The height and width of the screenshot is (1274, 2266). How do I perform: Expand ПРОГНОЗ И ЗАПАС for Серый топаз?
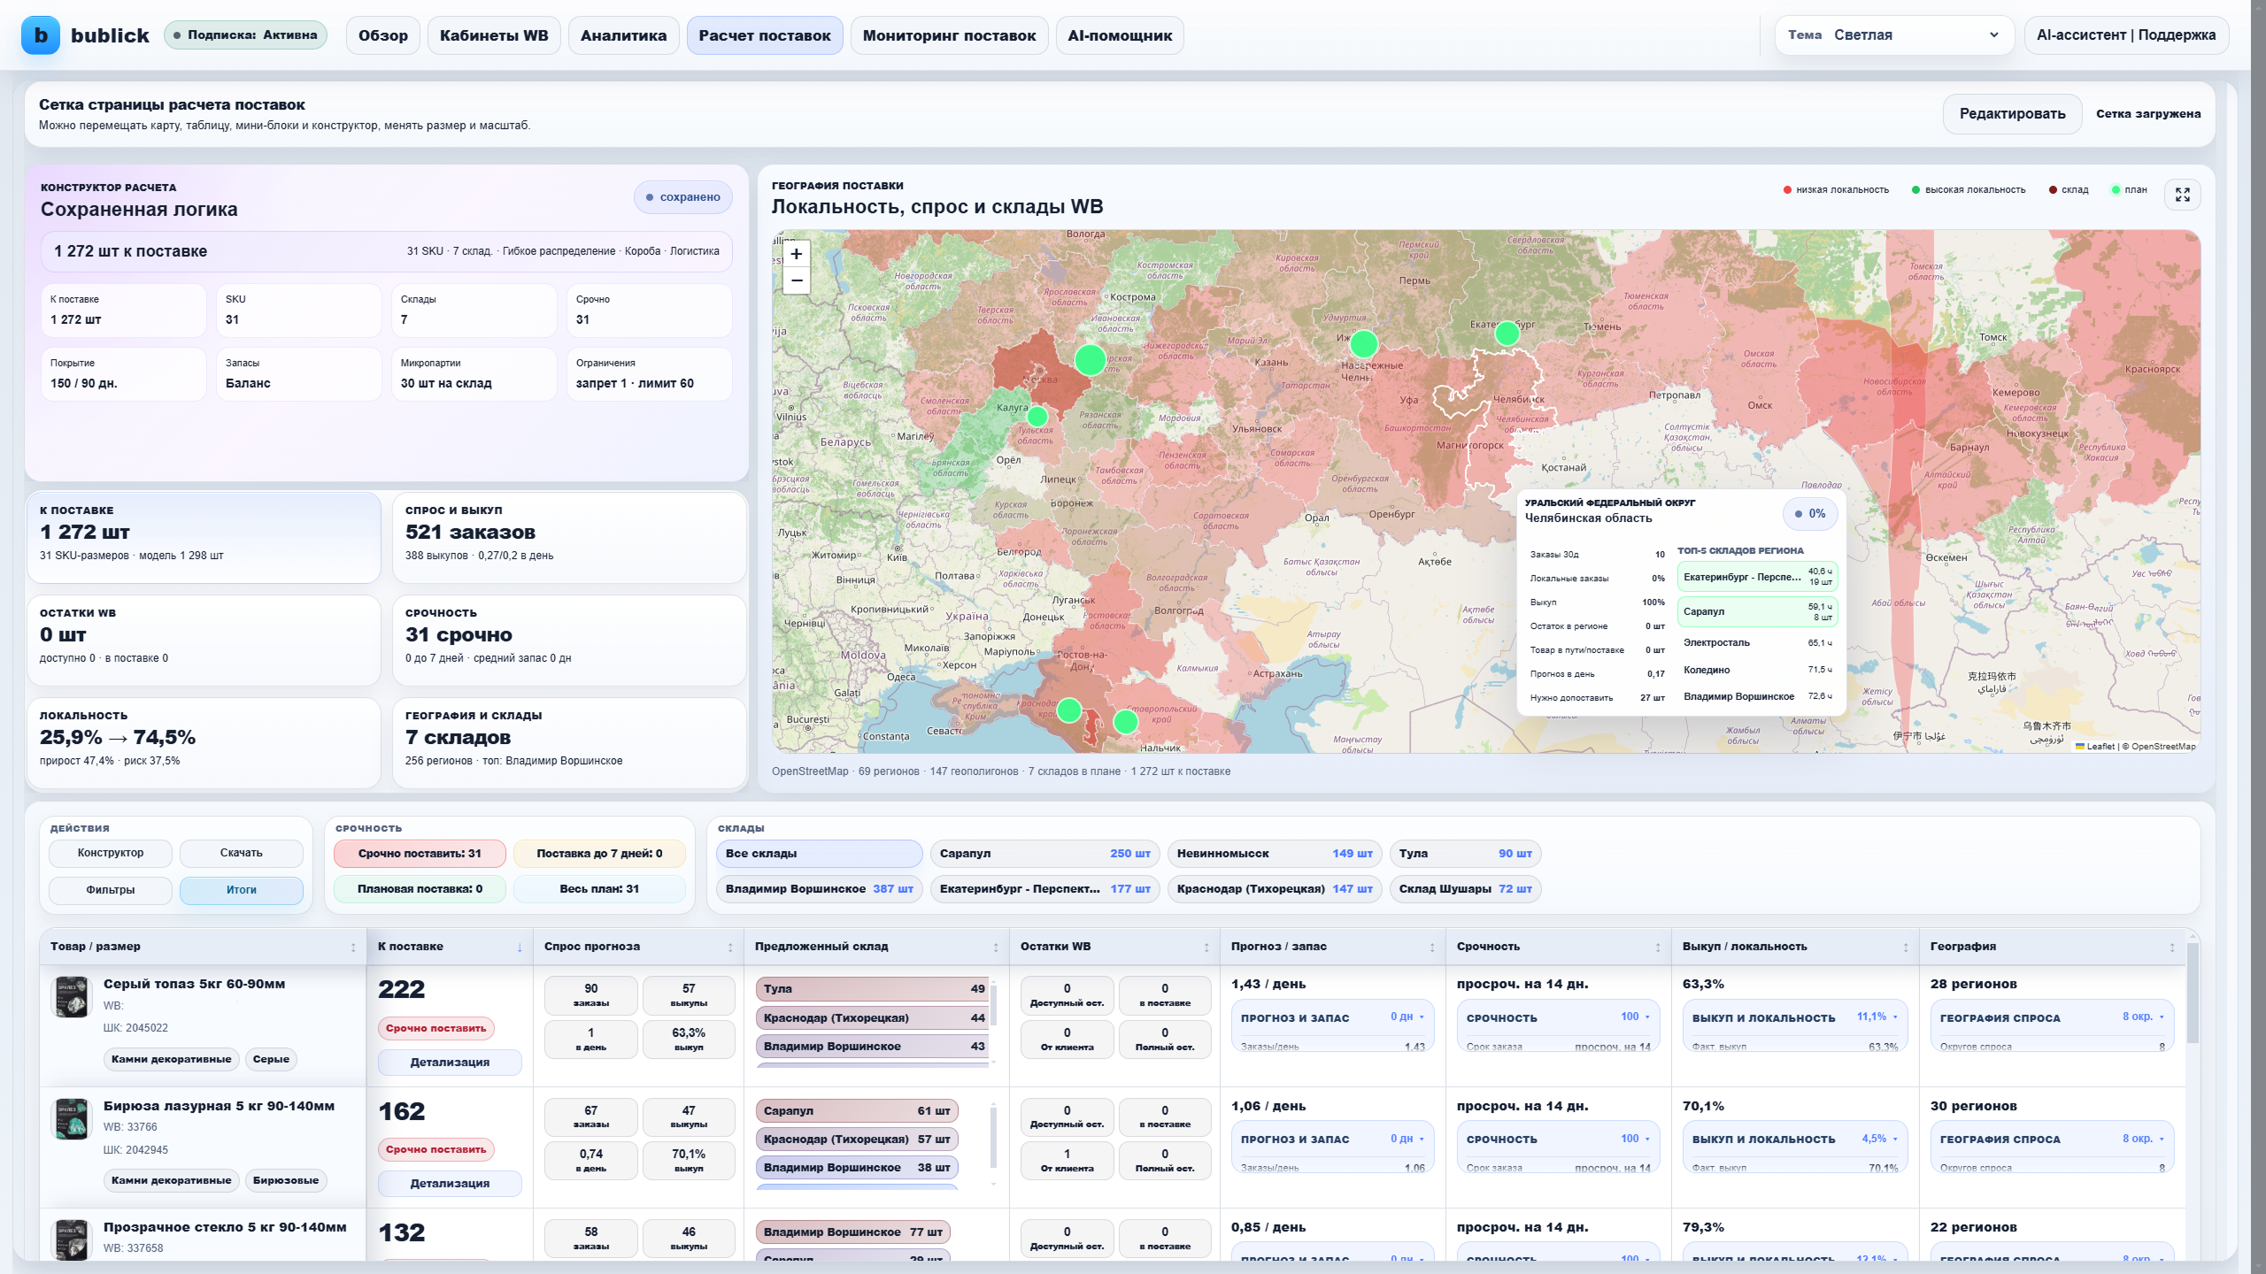tap(1332, 1017)
